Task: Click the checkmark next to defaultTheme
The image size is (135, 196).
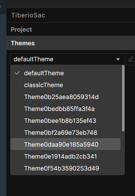Action: coord(17,73)
